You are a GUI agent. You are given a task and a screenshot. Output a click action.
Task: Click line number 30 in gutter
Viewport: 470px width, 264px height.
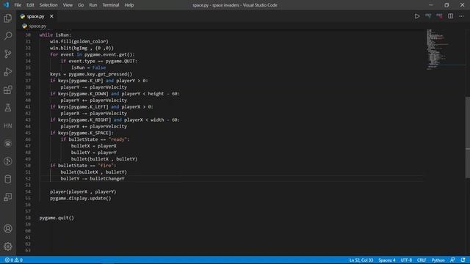tap(28, 35)
